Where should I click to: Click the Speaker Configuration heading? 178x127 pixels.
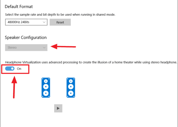pos(26,37)
